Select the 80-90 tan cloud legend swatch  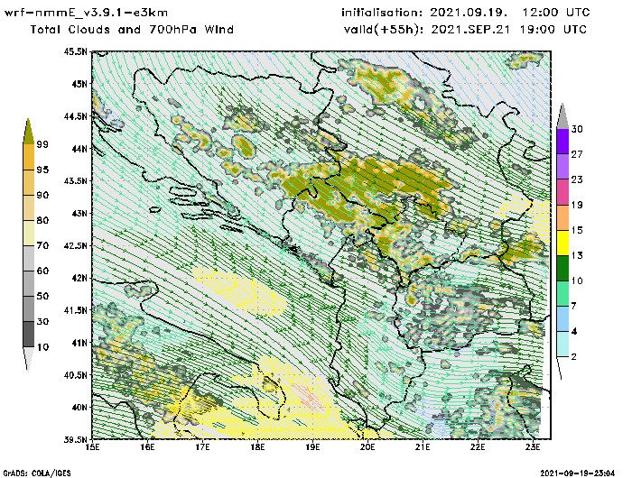(29, 207)
